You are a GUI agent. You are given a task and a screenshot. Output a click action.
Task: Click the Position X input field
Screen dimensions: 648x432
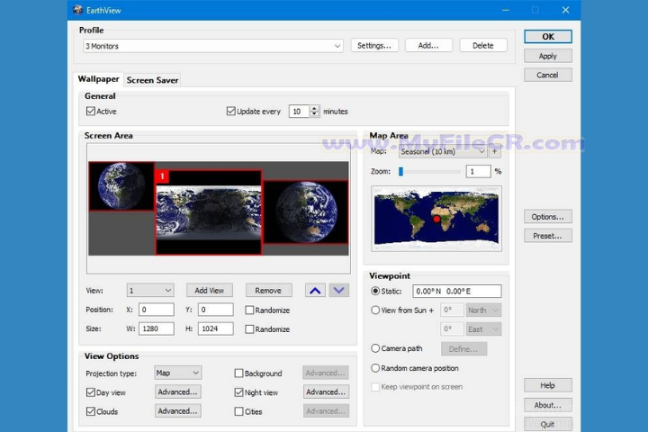click(157, 310)
